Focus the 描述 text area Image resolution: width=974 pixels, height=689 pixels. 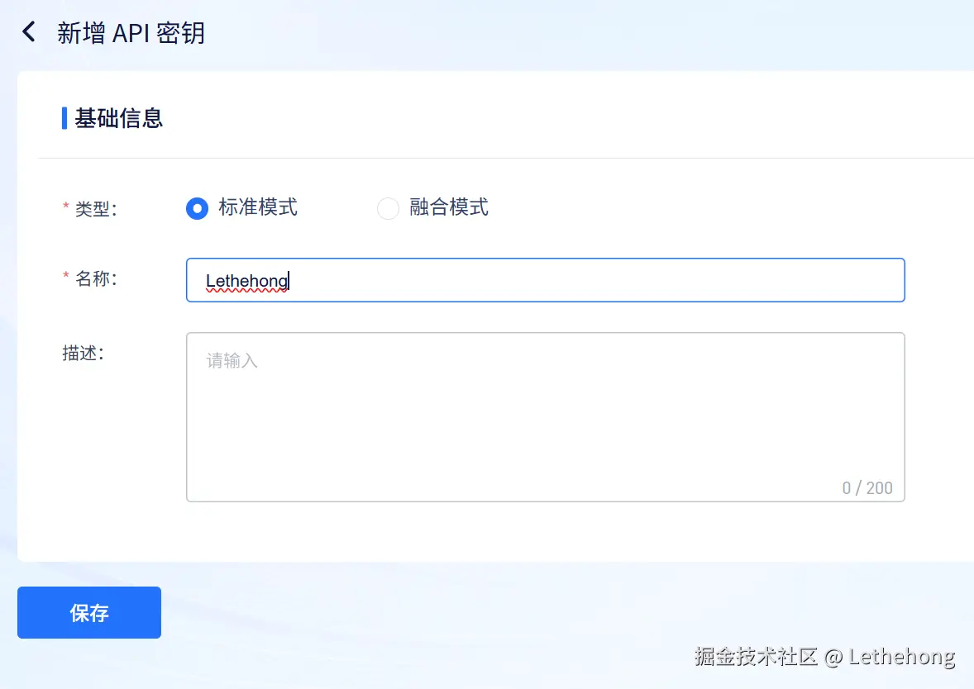[x=546, y=417]
